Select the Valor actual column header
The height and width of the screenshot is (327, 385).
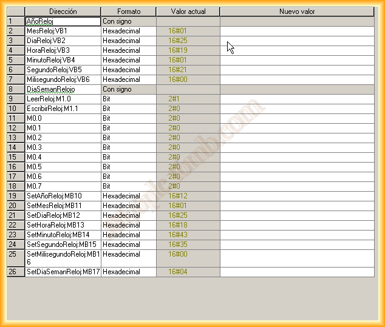tap(188, 12)
